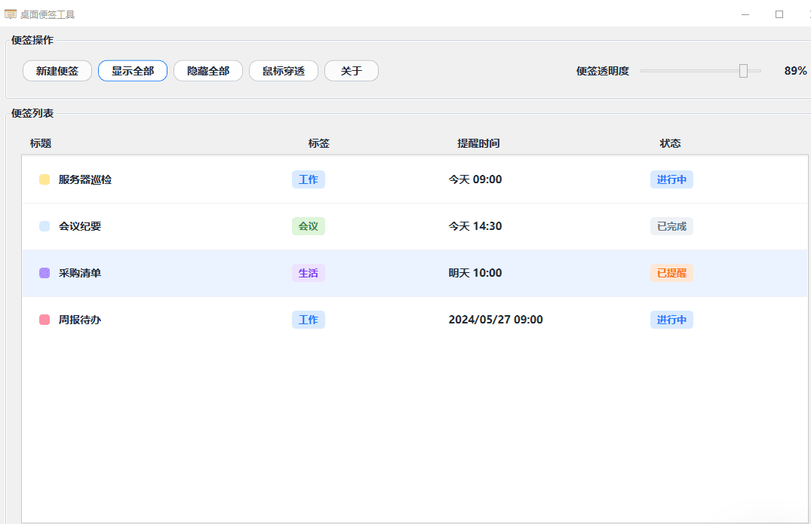Click the 便签透明度 slider handle
This screenshot has height=524, width=811.
click(743, 71)
